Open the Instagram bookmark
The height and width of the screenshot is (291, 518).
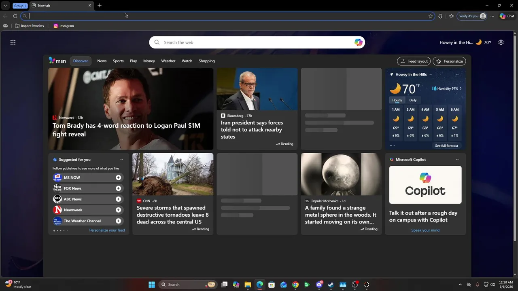(64, 26)
